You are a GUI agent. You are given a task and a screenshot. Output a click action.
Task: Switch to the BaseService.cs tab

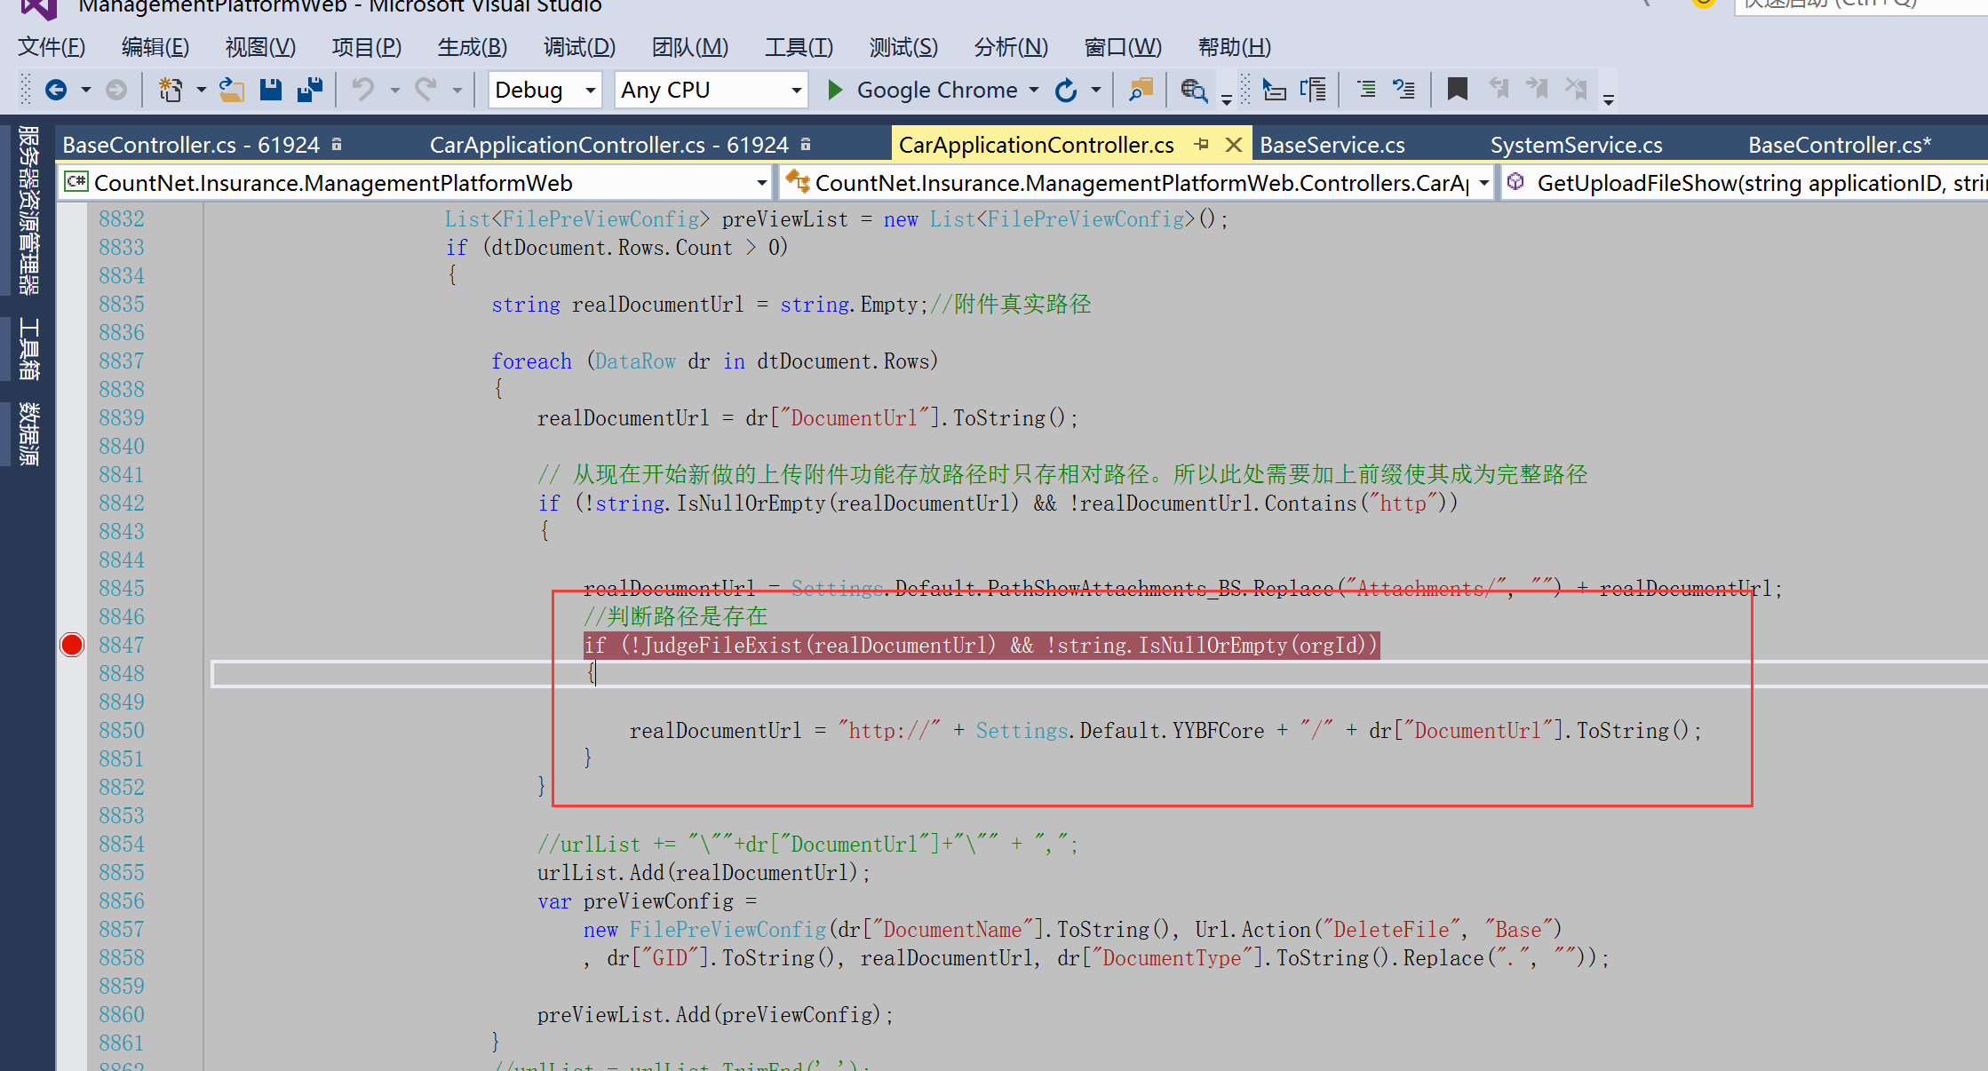[1332, 145]
